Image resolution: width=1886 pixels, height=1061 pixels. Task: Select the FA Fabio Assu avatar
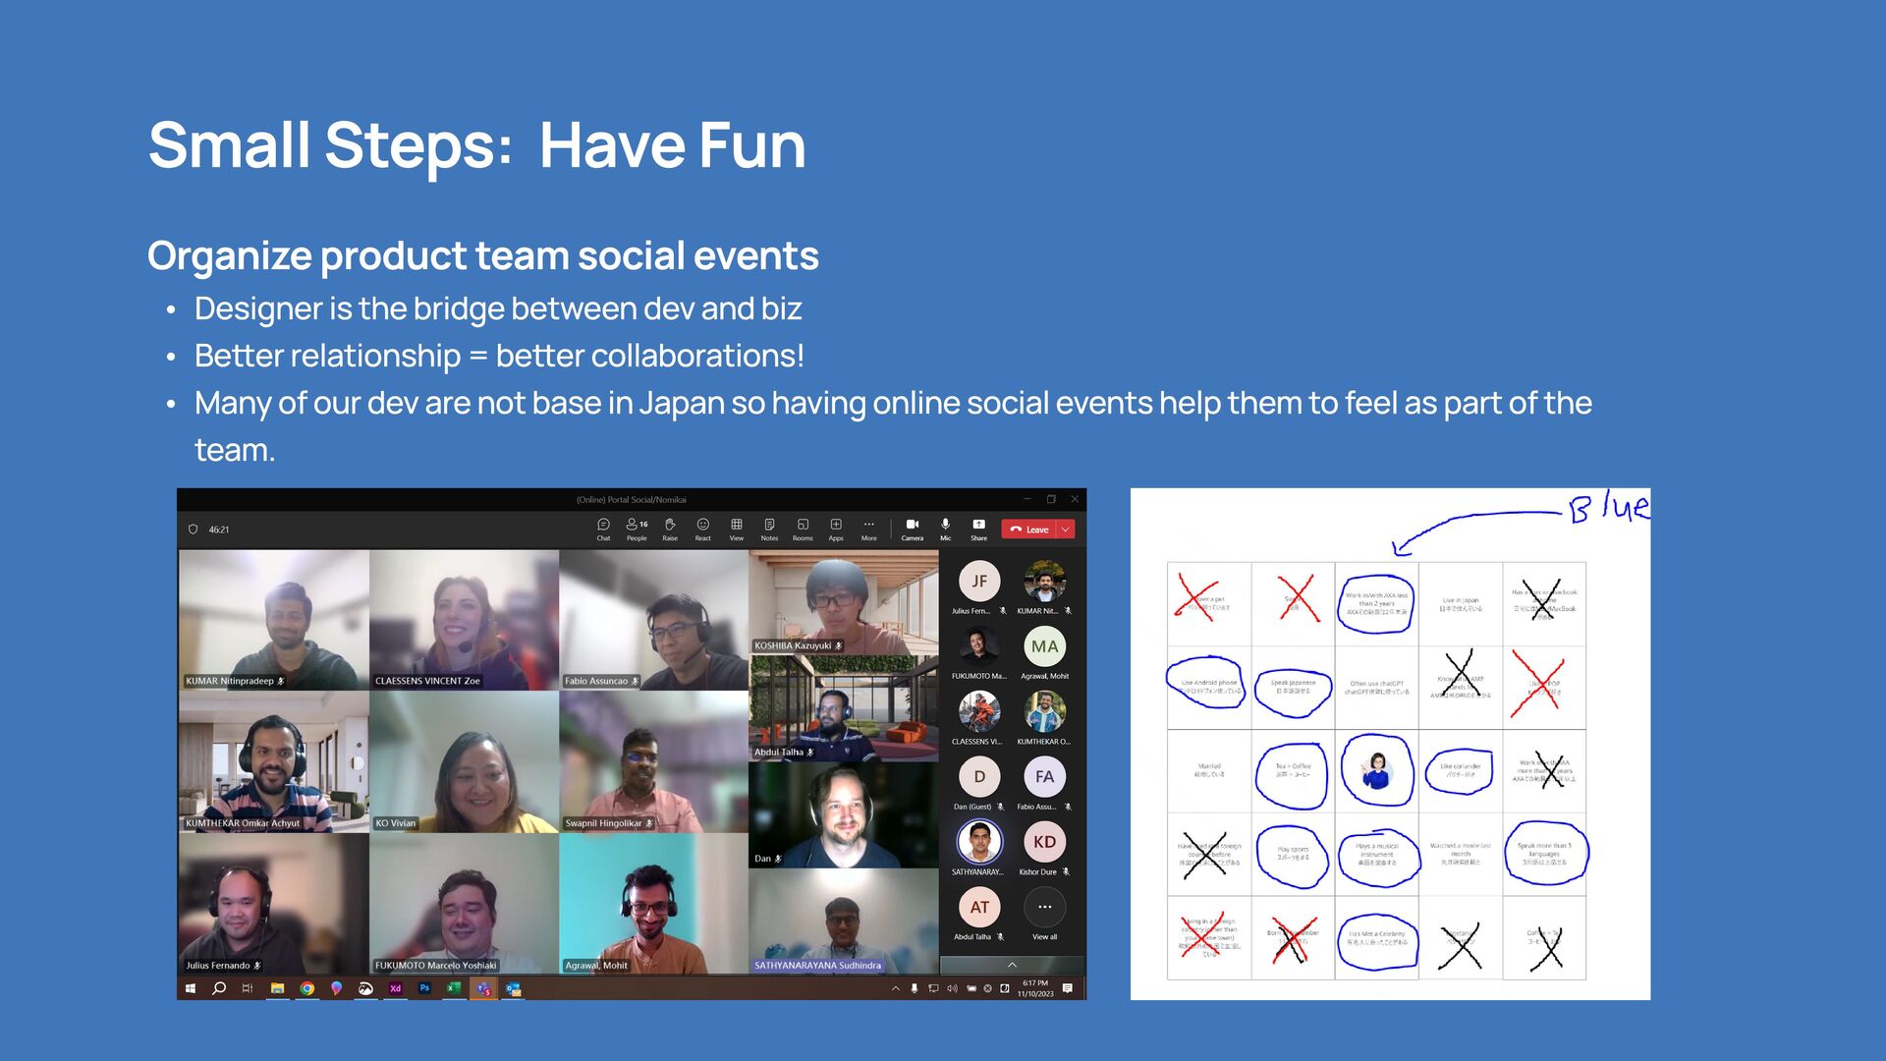(x=1044, y=777)
